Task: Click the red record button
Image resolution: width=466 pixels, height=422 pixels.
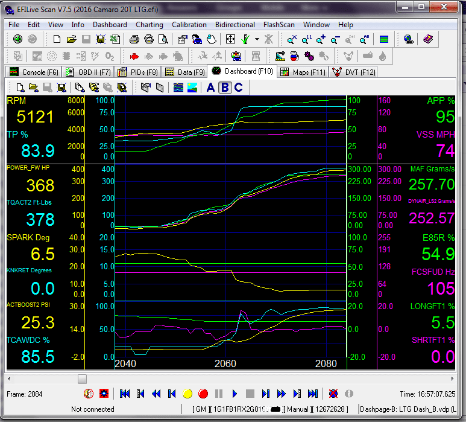Action: [x=203, y=394]
